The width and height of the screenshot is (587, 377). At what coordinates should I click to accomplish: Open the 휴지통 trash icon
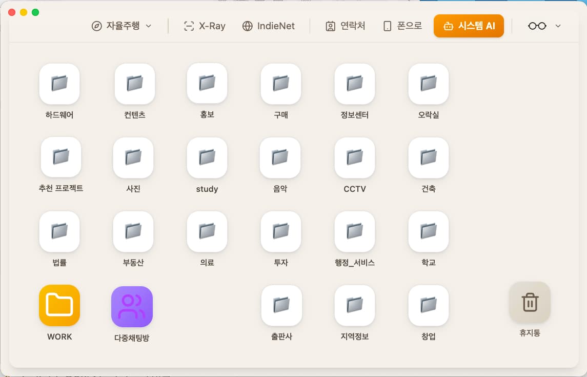point(530,303)
